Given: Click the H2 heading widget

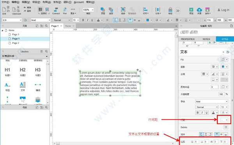Looking at the screenshot, I should point(23,72).
